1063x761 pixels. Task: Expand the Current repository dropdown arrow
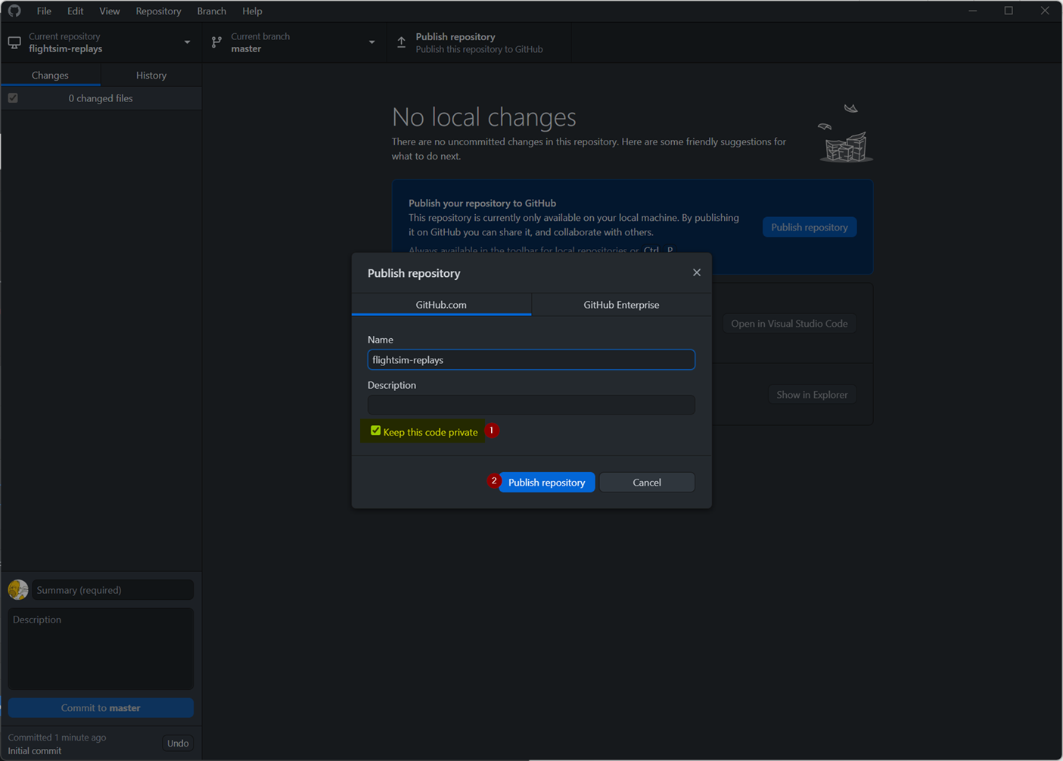pyautogui.click(x=188, y=42)
